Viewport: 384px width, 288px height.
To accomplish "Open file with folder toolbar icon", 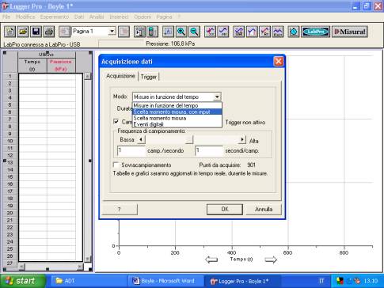I will click(x=23, y=32).
